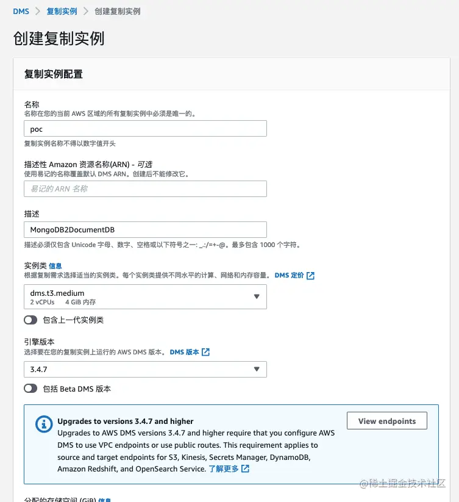459x502 pixels.
Task: Click the DMS breadcrumb link
Action: click(21, 11)
